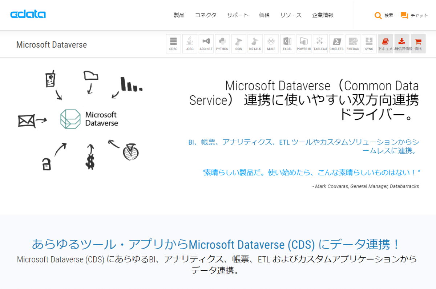
Task: Select the Sync tool icon
Action: point(369,44)
